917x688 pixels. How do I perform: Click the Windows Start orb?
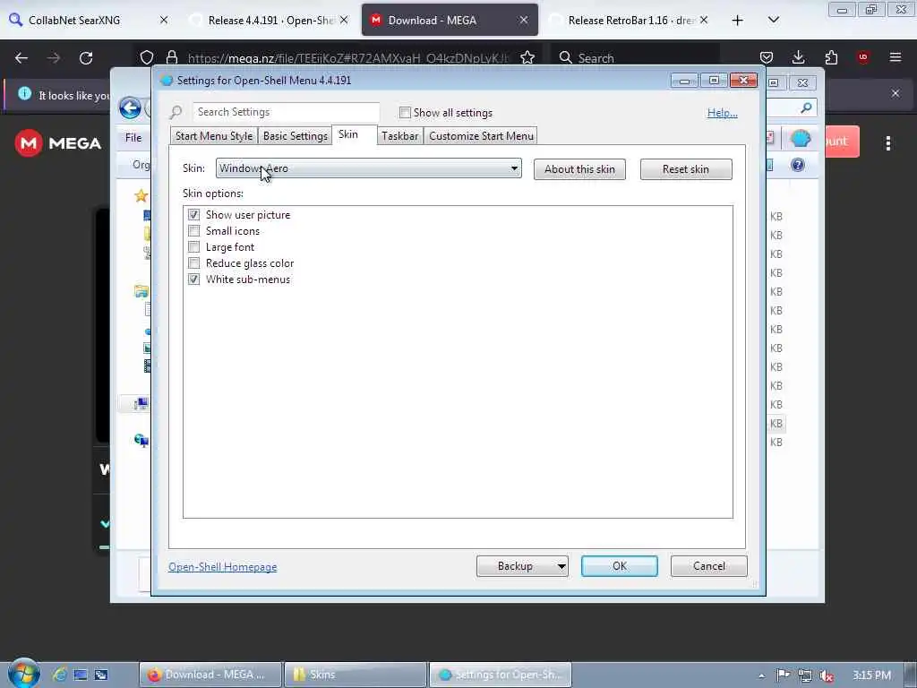click(x=23, y=673)
